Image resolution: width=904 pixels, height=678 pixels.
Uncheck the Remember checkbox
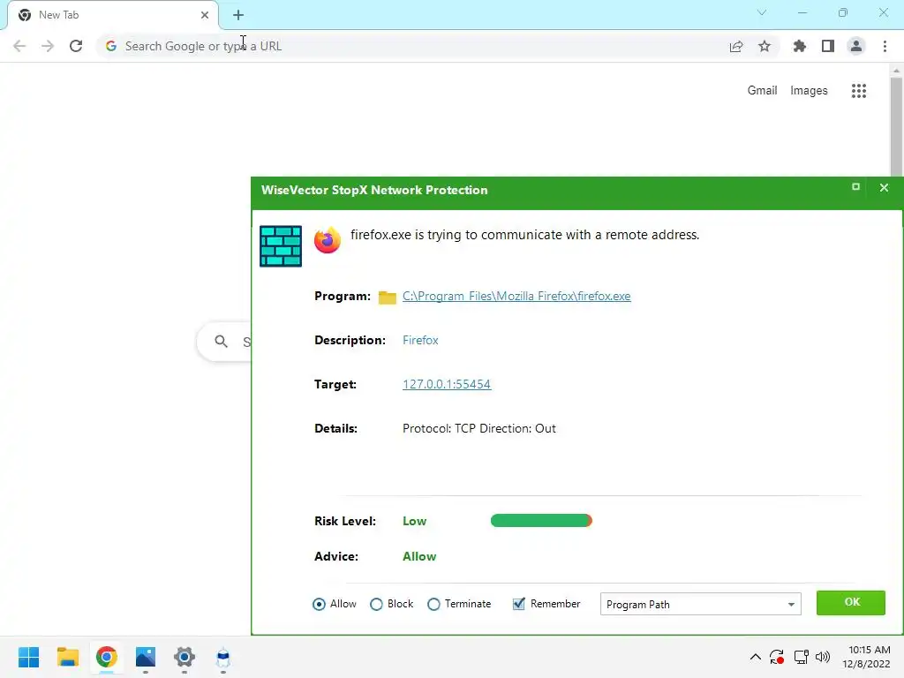(x=519, y=604)
